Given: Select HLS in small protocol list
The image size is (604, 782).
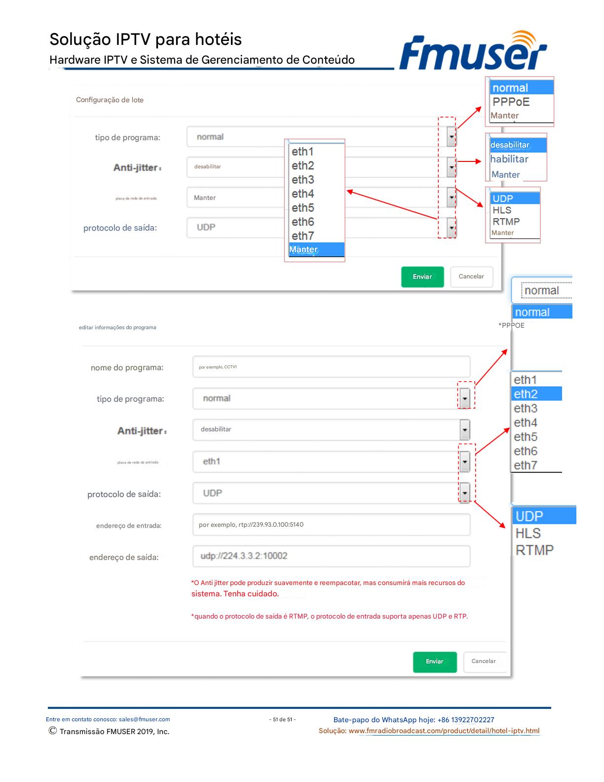Looking at the screenshot, I should [x=502, y=210].
